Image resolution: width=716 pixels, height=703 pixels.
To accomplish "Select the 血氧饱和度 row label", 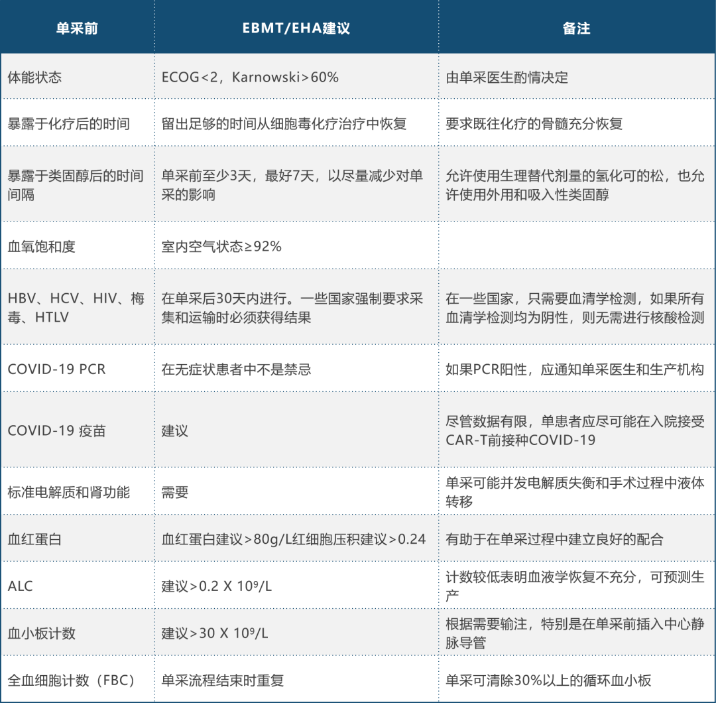I will [x=42, y=247].
